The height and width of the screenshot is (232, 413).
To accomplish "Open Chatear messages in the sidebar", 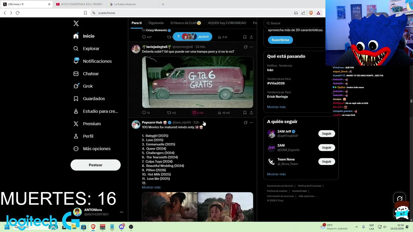I will [86, 74].
